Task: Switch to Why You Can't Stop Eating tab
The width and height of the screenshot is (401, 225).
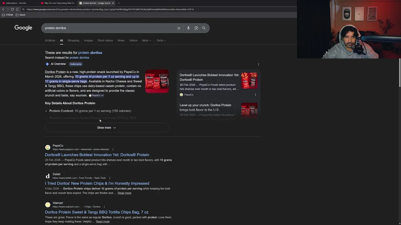Action: pyautogui.click(x=58, y=3)
